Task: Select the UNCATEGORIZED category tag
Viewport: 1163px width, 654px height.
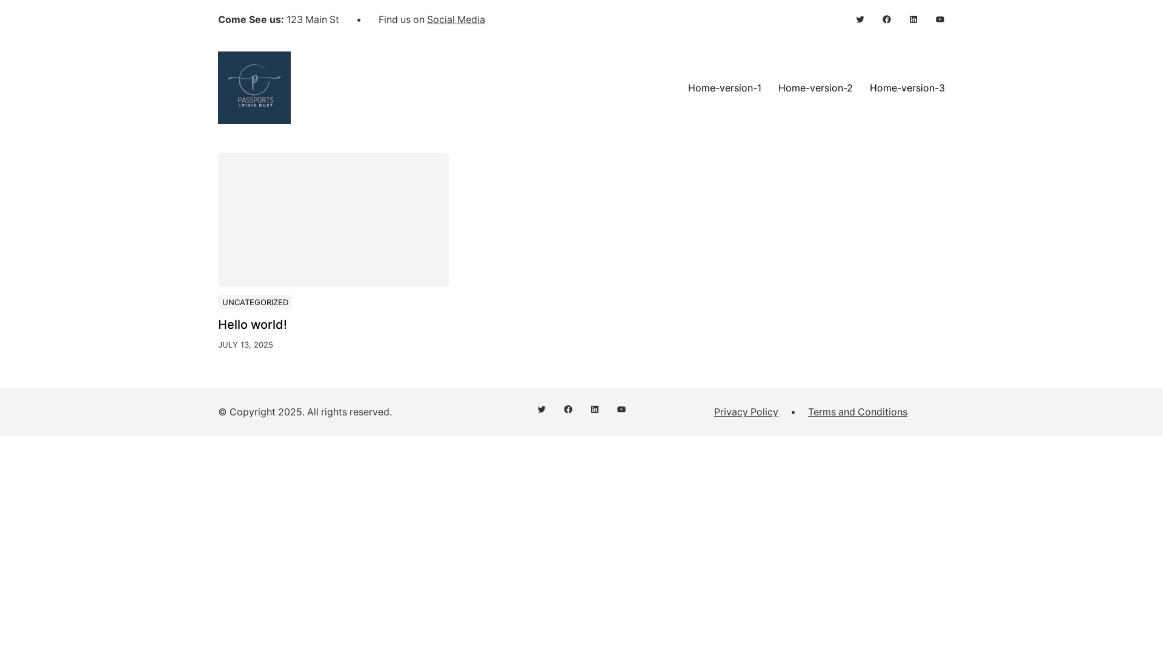Action: click(x=255, y=302)
